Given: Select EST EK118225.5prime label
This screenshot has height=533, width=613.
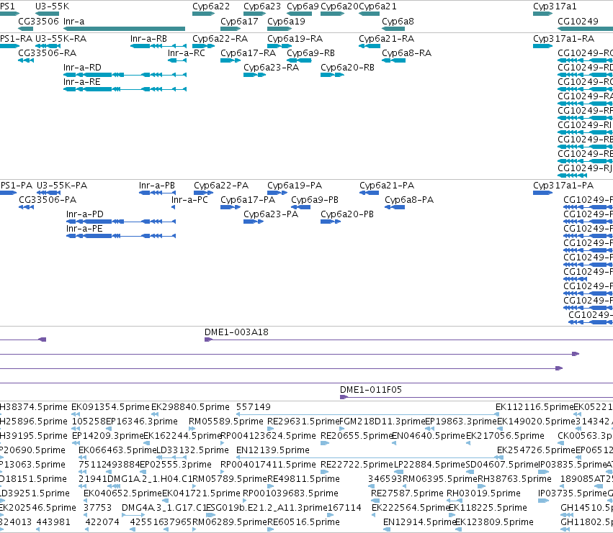Looking at the screenshot, I should pos(488,508).
